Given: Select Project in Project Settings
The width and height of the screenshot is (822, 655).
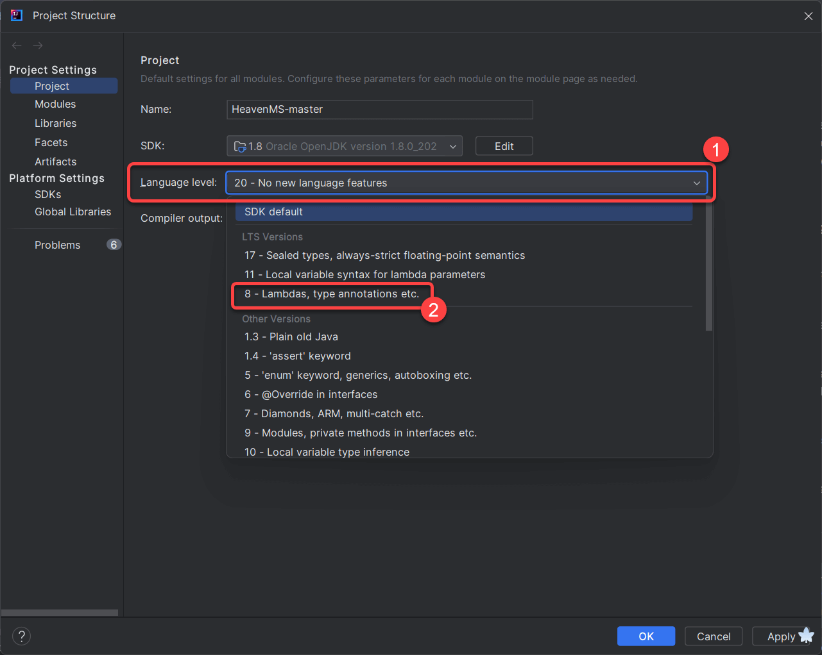Looking at the screenshot, I should tap(64, 86).
